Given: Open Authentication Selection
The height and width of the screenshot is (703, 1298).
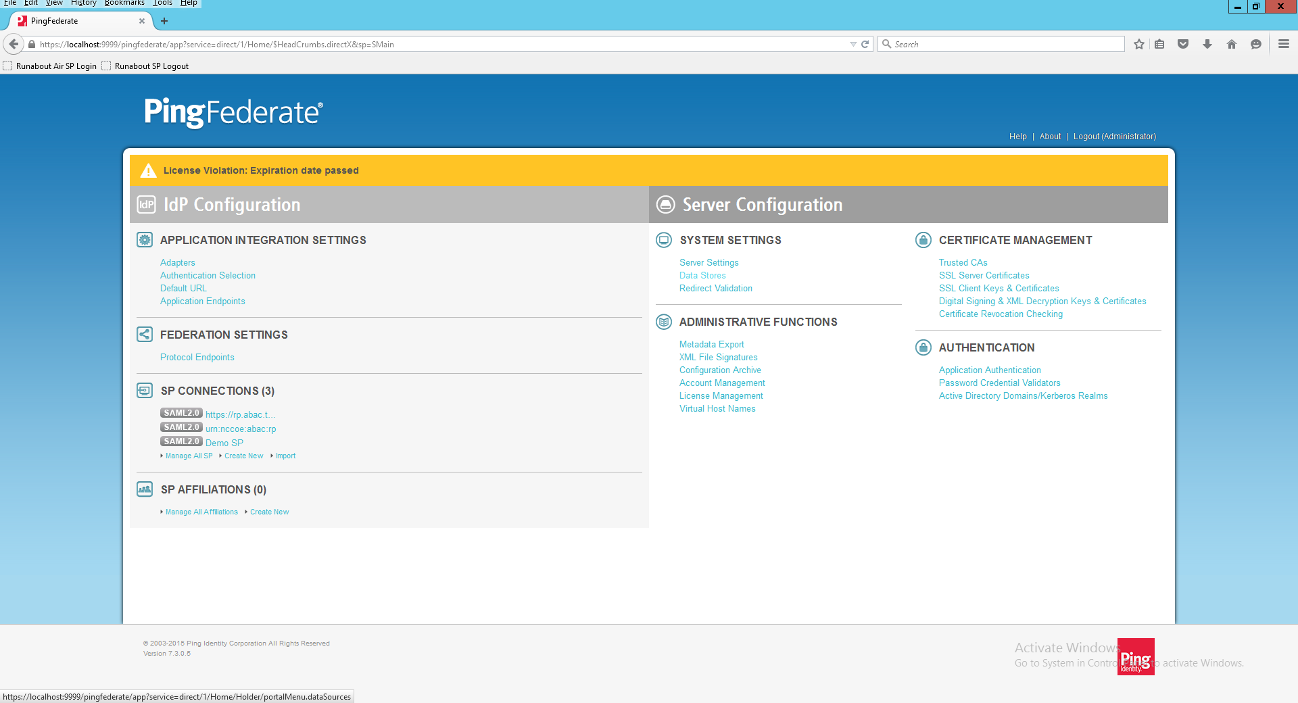Looking at the screenshot, I should tap(208, 275).
